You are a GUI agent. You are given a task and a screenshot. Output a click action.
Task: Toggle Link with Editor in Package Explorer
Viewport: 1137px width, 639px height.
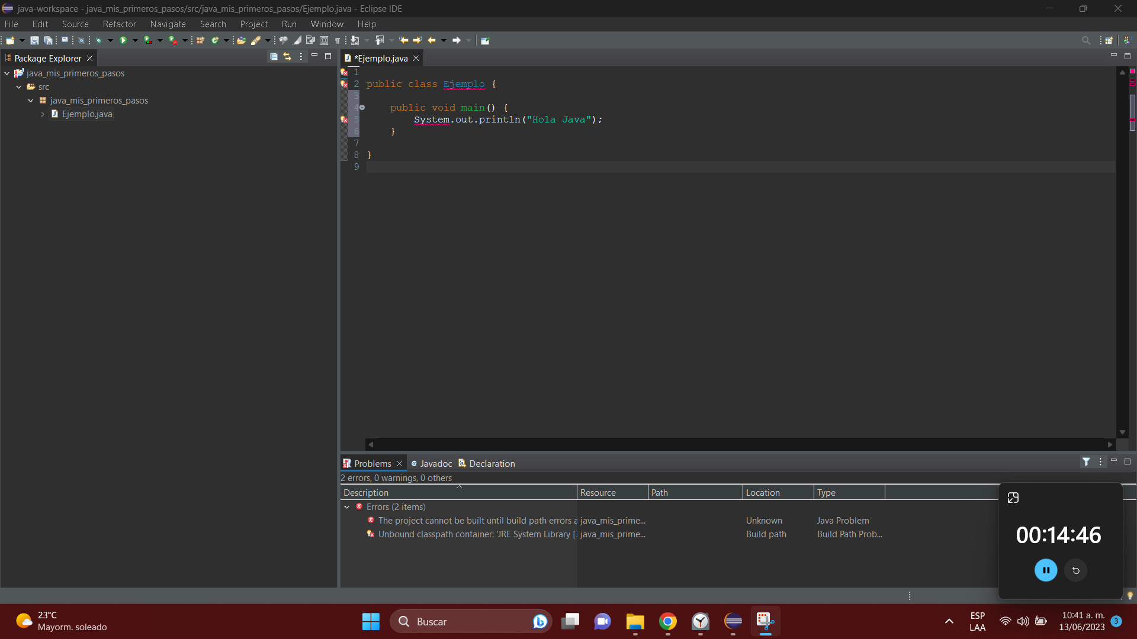tap(287, 56)
